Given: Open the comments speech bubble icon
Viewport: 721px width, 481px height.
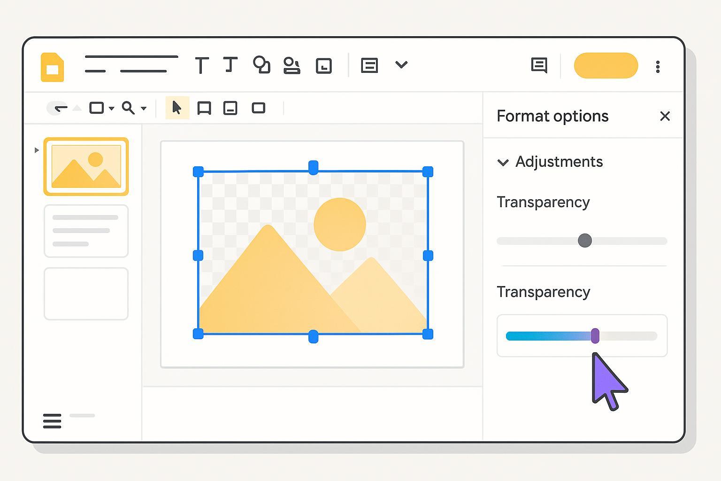Looking at the screenshot, I should point(539,65).
